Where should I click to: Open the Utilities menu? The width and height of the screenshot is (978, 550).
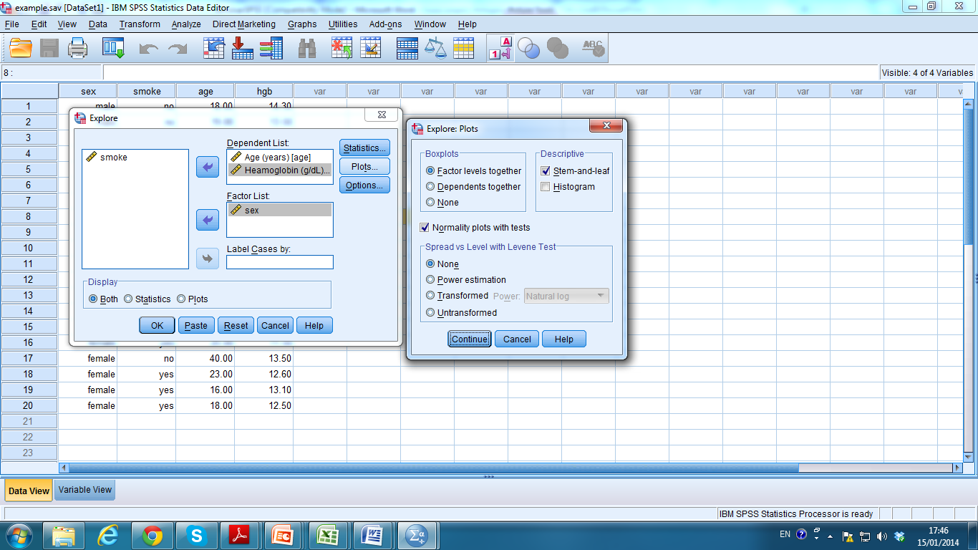pyautogui.click(x=343, y=24)
